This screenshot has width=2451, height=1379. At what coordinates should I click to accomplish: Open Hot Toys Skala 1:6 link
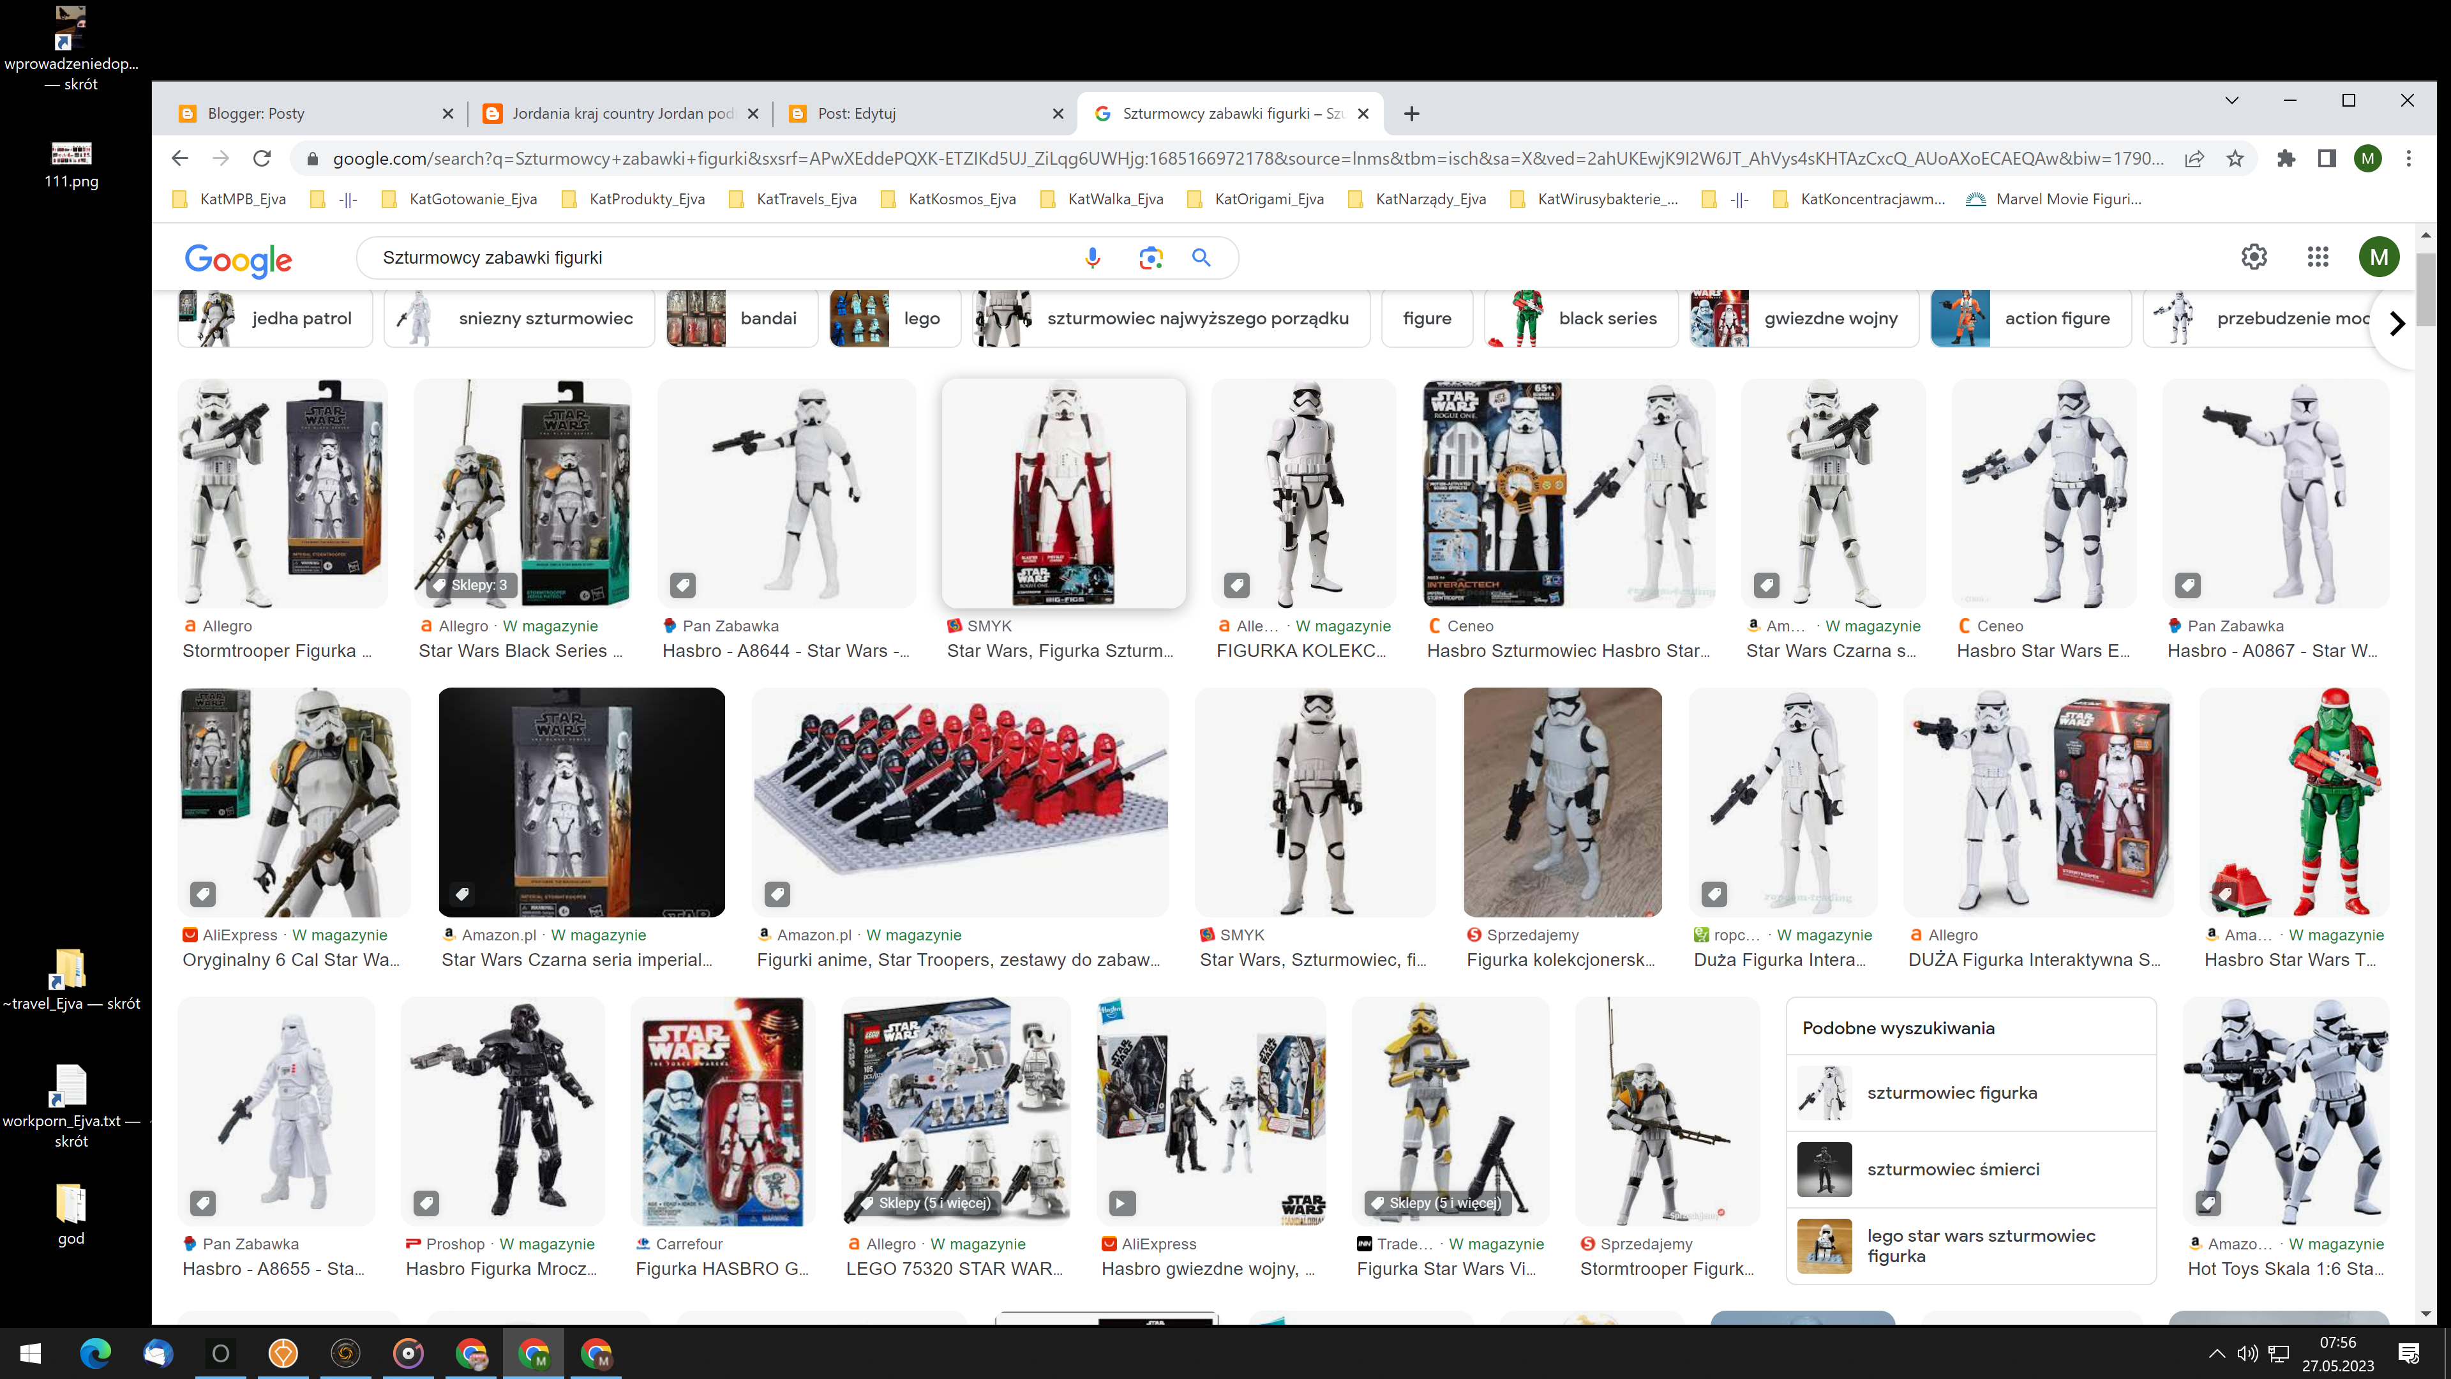point(2286,1269)
